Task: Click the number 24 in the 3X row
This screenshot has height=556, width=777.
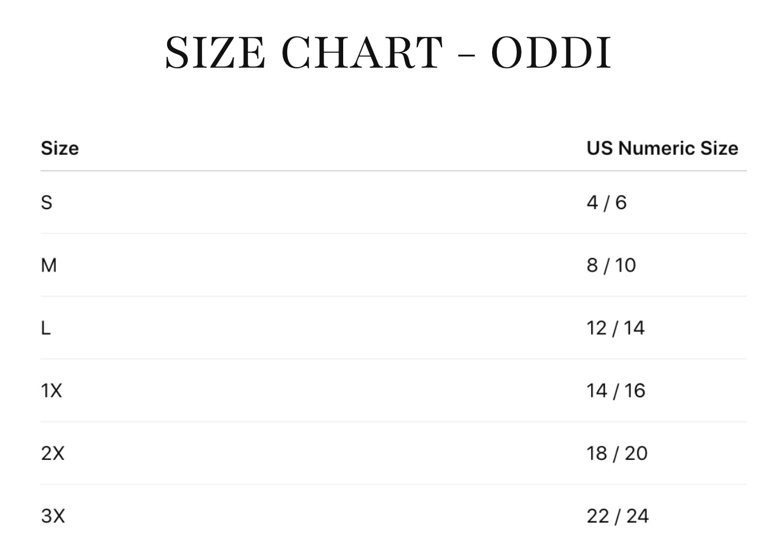Action: (637, 516)
